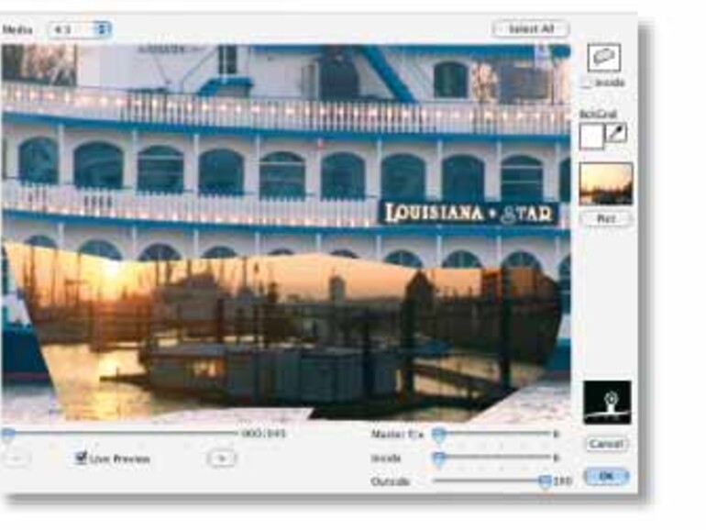Image resolution: width=706 pixels, height=530 pixels.
Task: Click the Inside slider handle
Action: click(438, 458)
